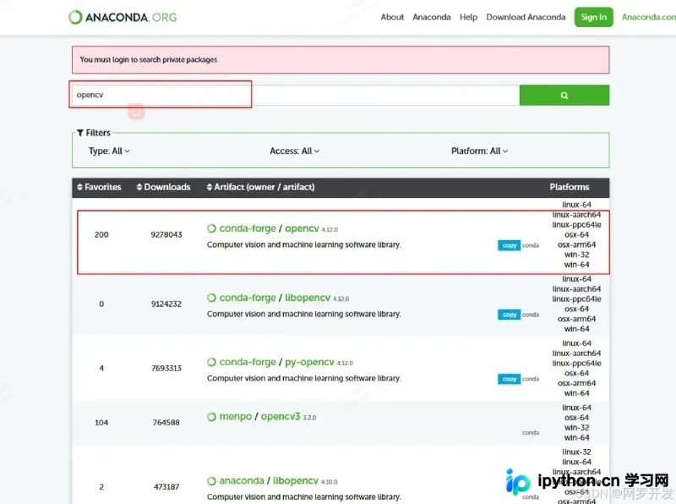
Task: Sort table by Downloads column
Action: point(163,187)
